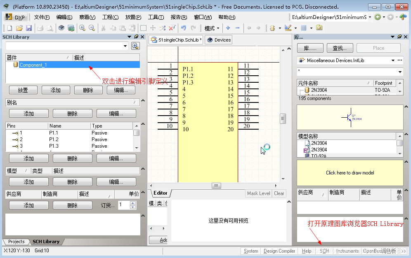Viewport: 411px width, 258px height.
Task: Click the Undo arrow icon
Action: point(183,28)
